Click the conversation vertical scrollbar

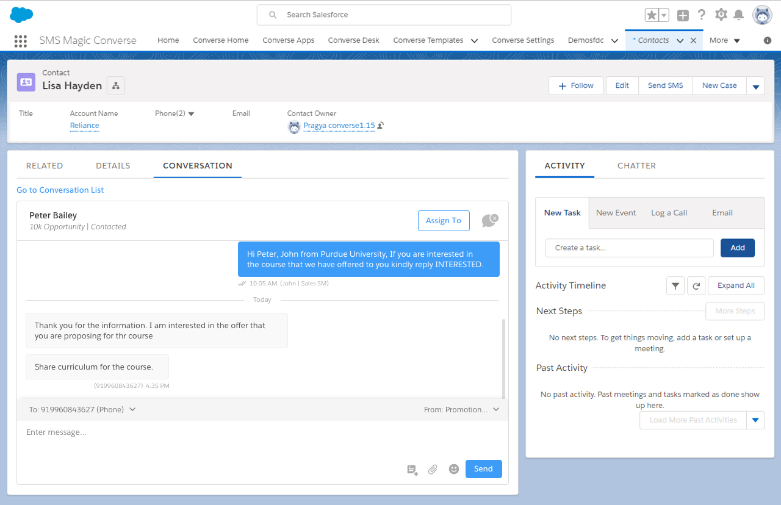(x=503, y=358)
